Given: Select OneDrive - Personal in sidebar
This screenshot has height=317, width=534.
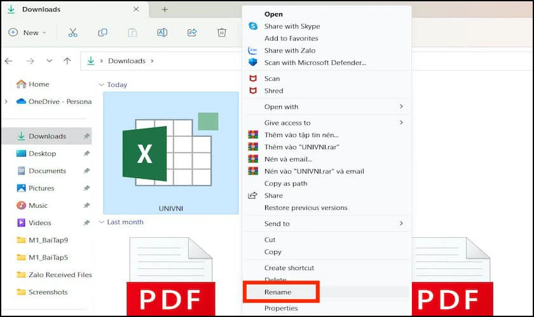Looking at the screenshot, I should 54,101.
